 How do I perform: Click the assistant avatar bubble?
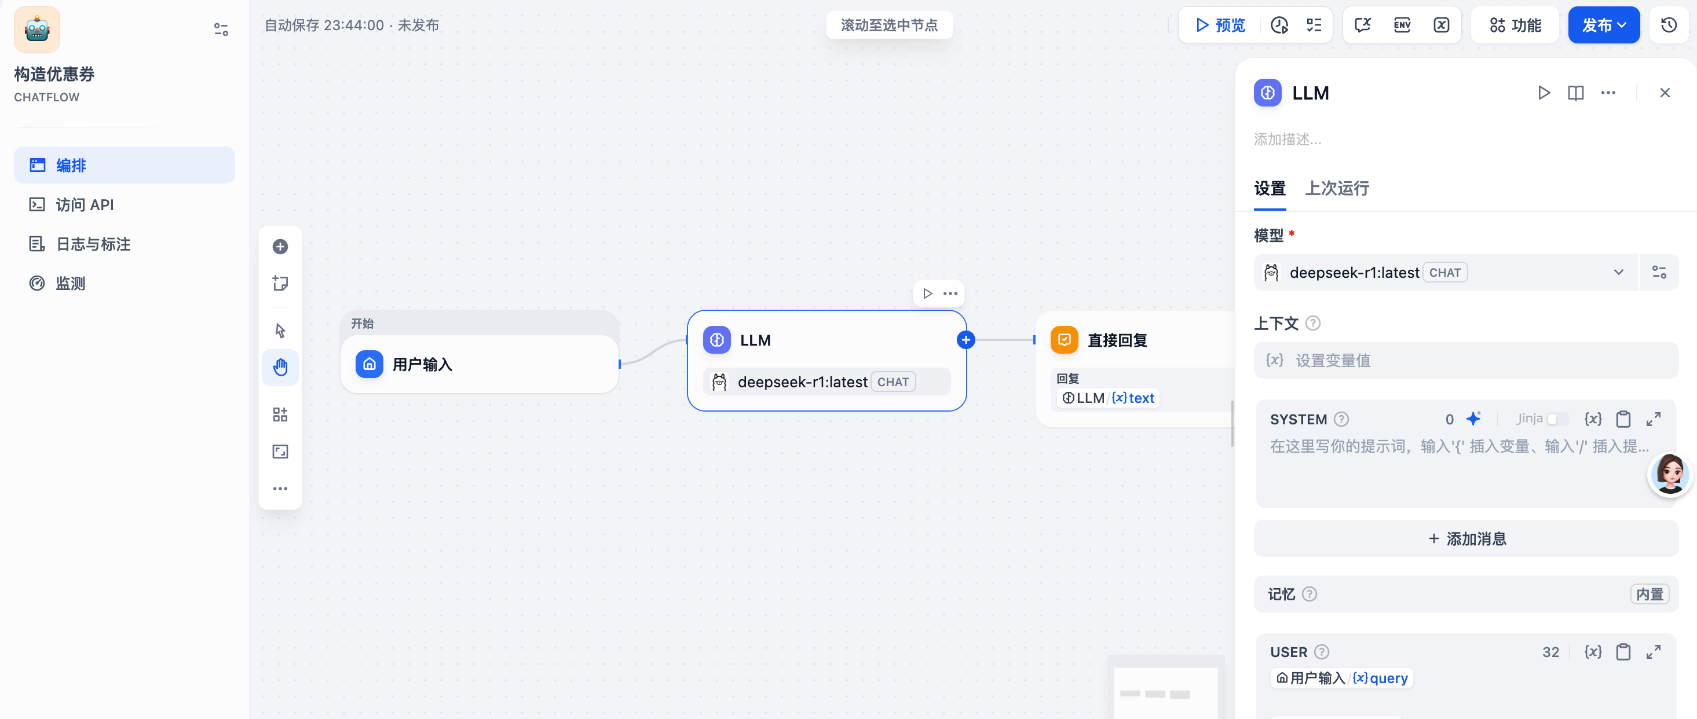(1670, 475)
